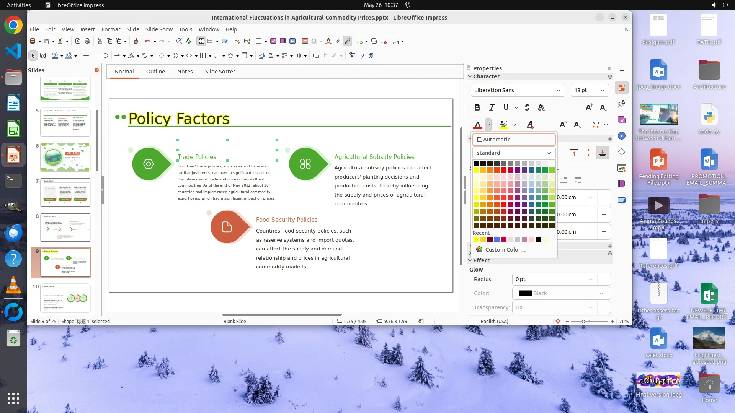Open the Slide Show menu

click(x=159, y=29)
